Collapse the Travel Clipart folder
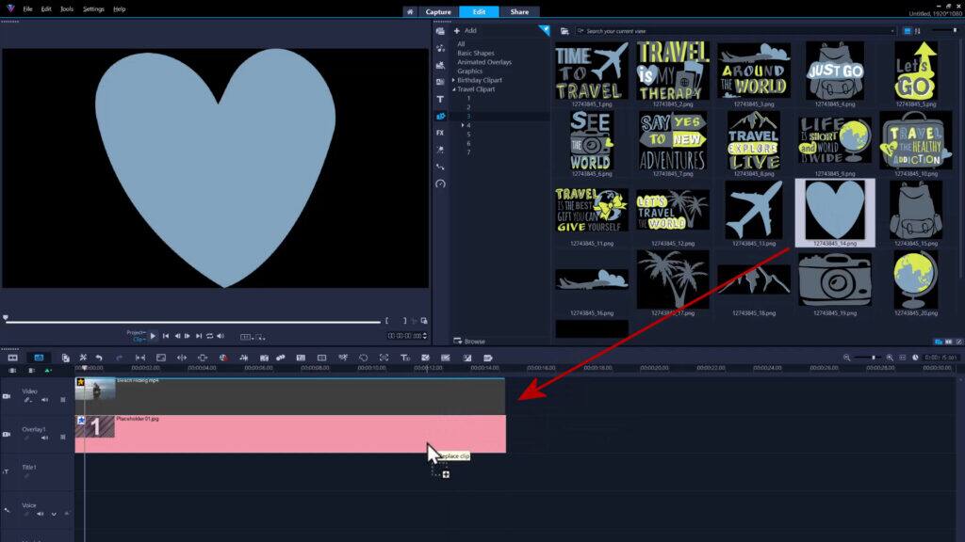Image resolution: width=965 pixels, height=542 pixels. 454,90
